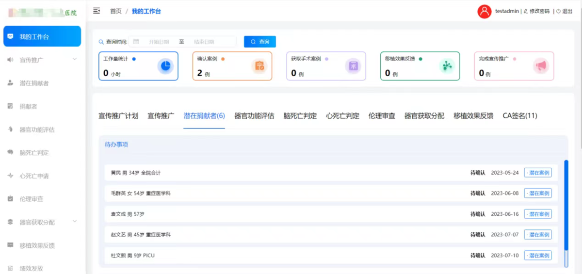Click 潜在案例 button for 杜文熙
The image size is (582, 274).
click(x=538, y=255)
